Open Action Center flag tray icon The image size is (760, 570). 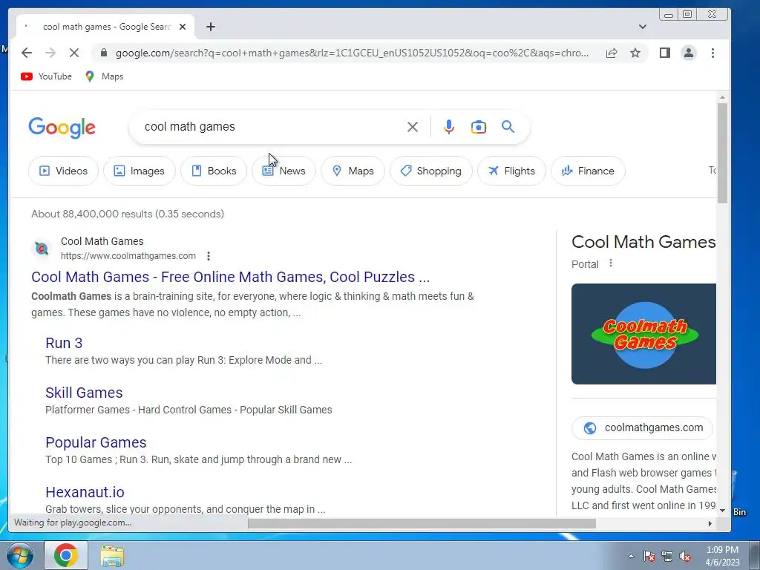click(649, 557)
